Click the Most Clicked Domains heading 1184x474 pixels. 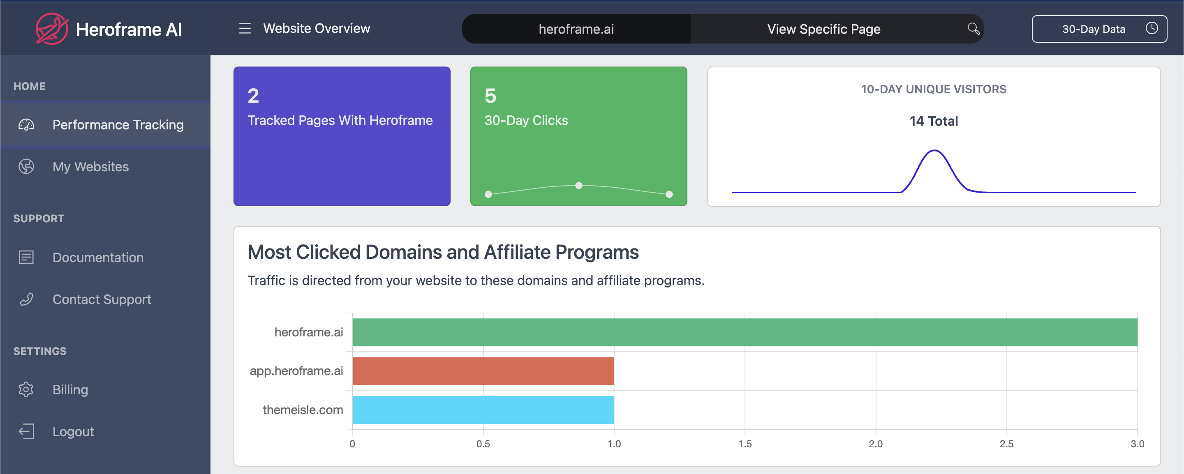click(443, 252)
